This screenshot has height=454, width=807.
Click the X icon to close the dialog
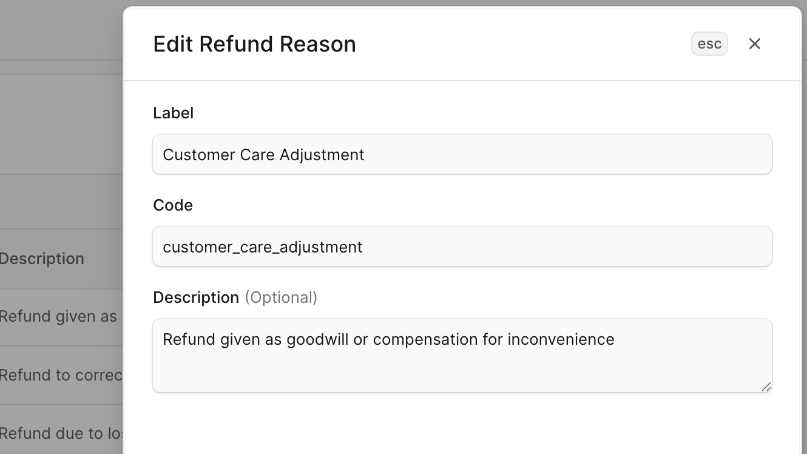click(754, 44)
